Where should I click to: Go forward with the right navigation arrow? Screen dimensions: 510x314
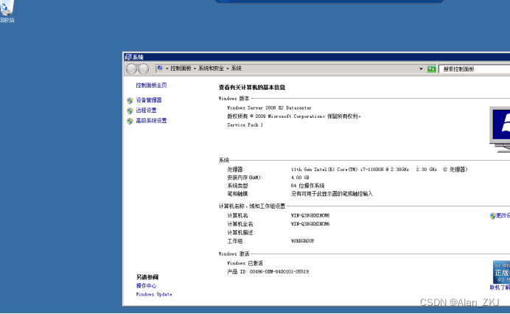coord(144,69)
